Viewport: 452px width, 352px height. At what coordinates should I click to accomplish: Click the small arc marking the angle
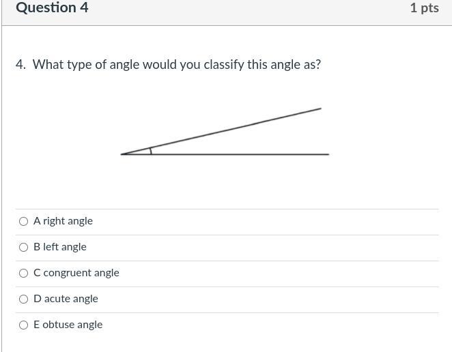coord(151,150)
